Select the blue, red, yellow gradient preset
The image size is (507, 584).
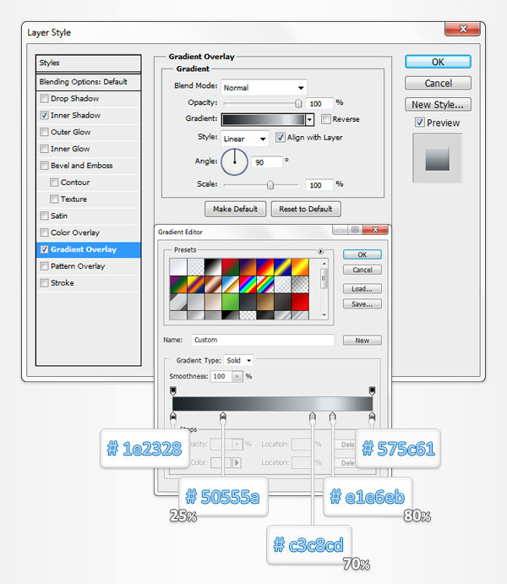[265, 267]
